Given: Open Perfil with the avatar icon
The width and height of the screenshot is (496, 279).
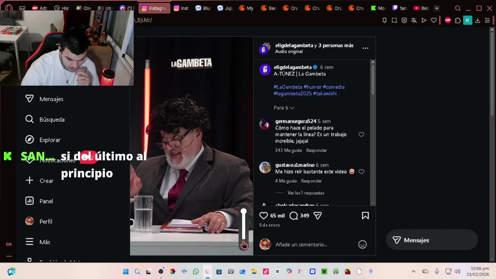Looking at the screenshot, I should (39, 222).
